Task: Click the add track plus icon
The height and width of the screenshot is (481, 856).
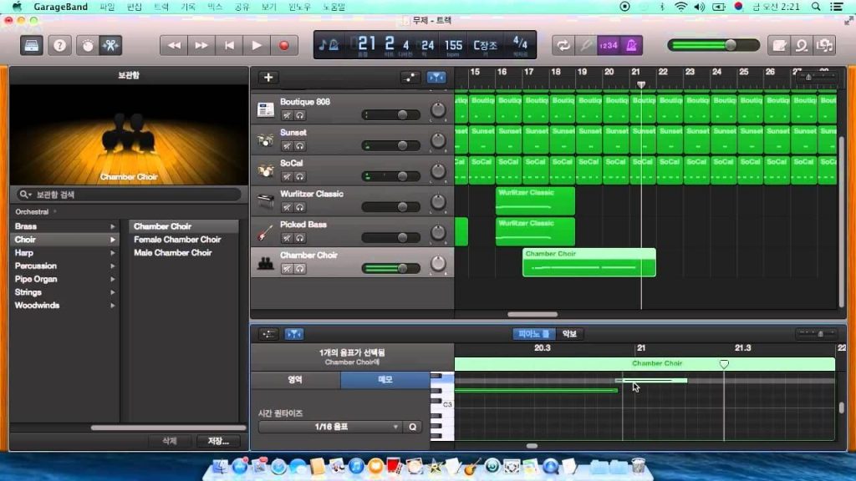Action: click(x=268, y=77)
